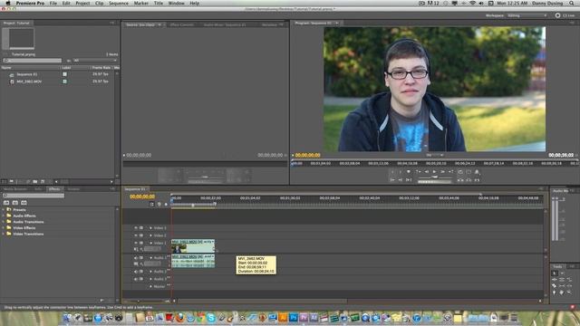Screen dimensions: 580x326
Task: Expand the Video 3 track
Action: point(150,228)
